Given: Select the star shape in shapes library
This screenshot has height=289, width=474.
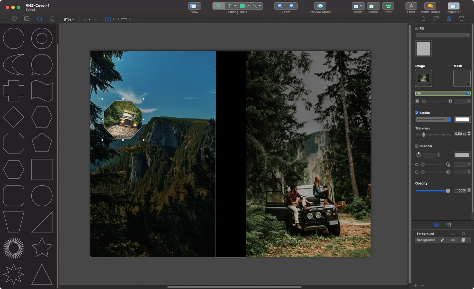Looking at the screenshot, I should click(x=42, y=247).
